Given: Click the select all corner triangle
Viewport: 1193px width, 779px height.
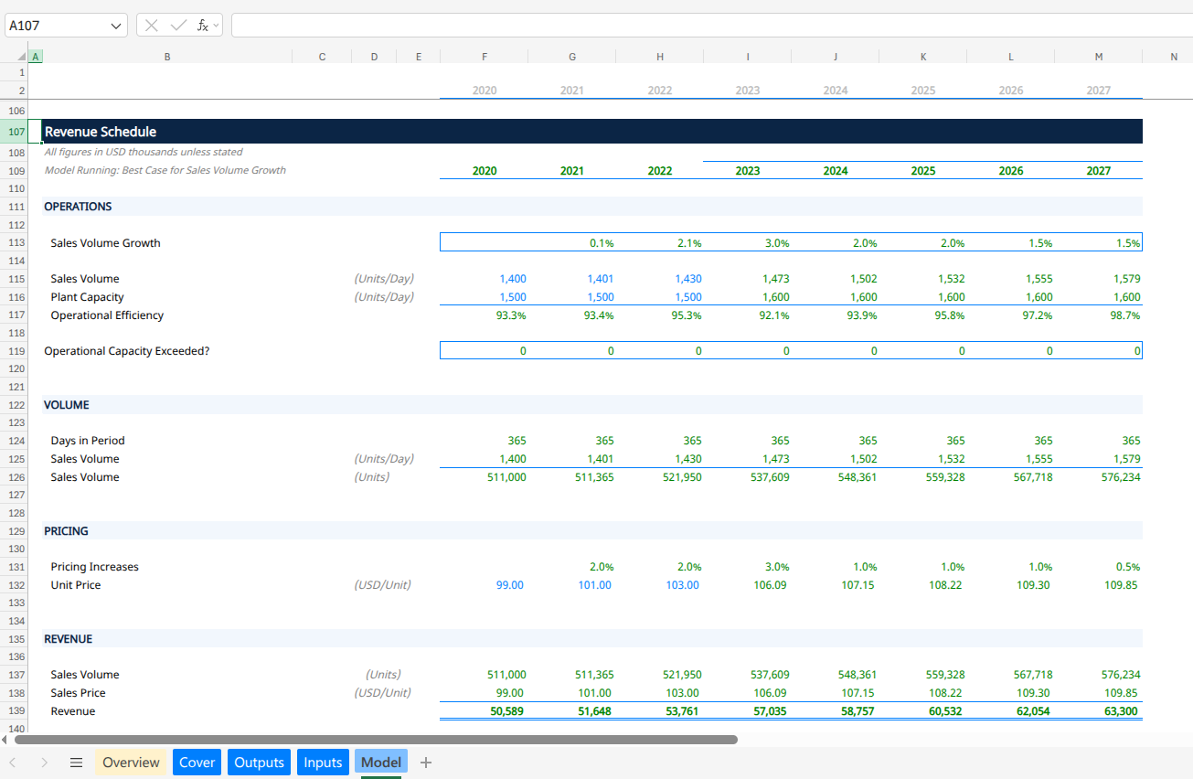Looking at the screenshot, I should click(22, 57).
